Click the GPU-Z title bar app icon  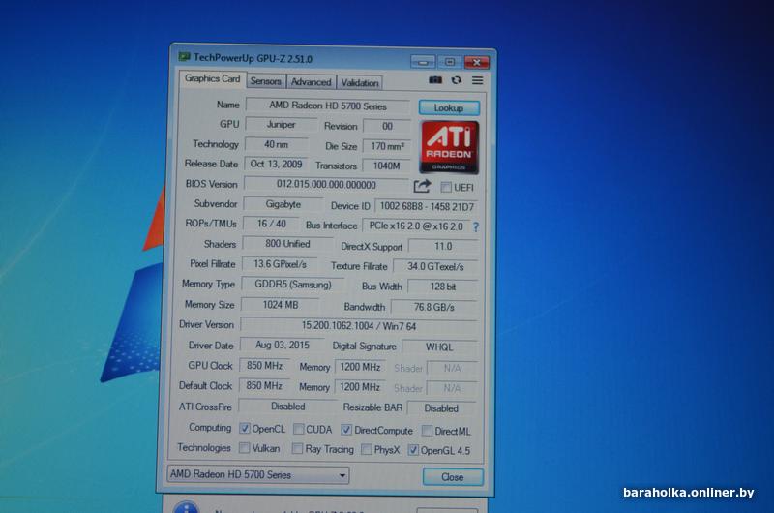(x=185, y=57)
